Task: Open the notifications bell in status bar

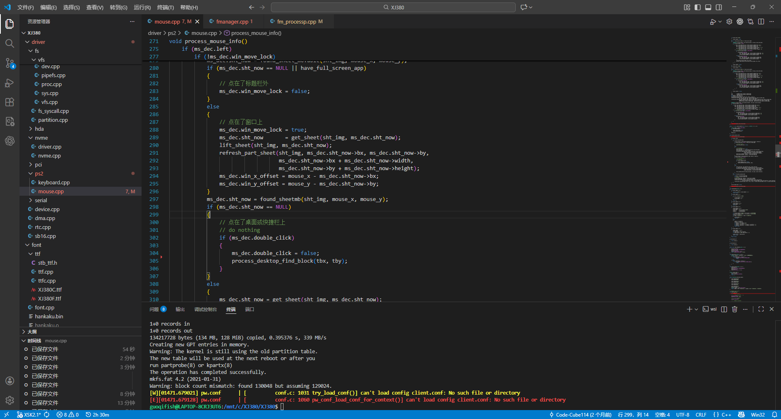Action: (x=774, y=415)
